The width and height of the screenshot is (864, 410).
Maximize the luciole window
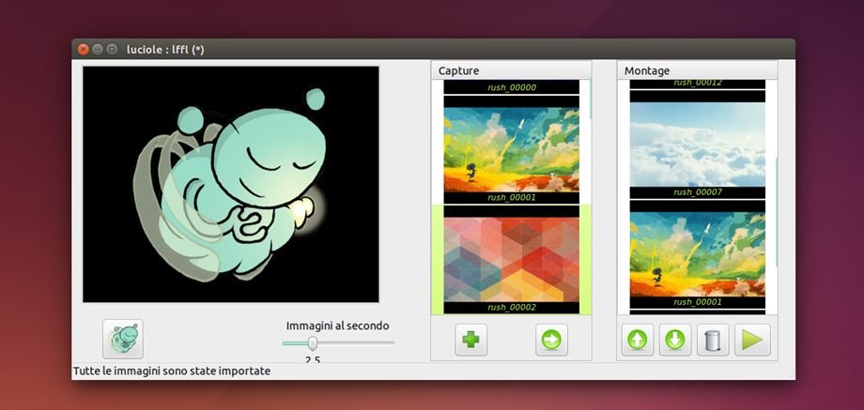pyautogui.click(x=112, y=49)
